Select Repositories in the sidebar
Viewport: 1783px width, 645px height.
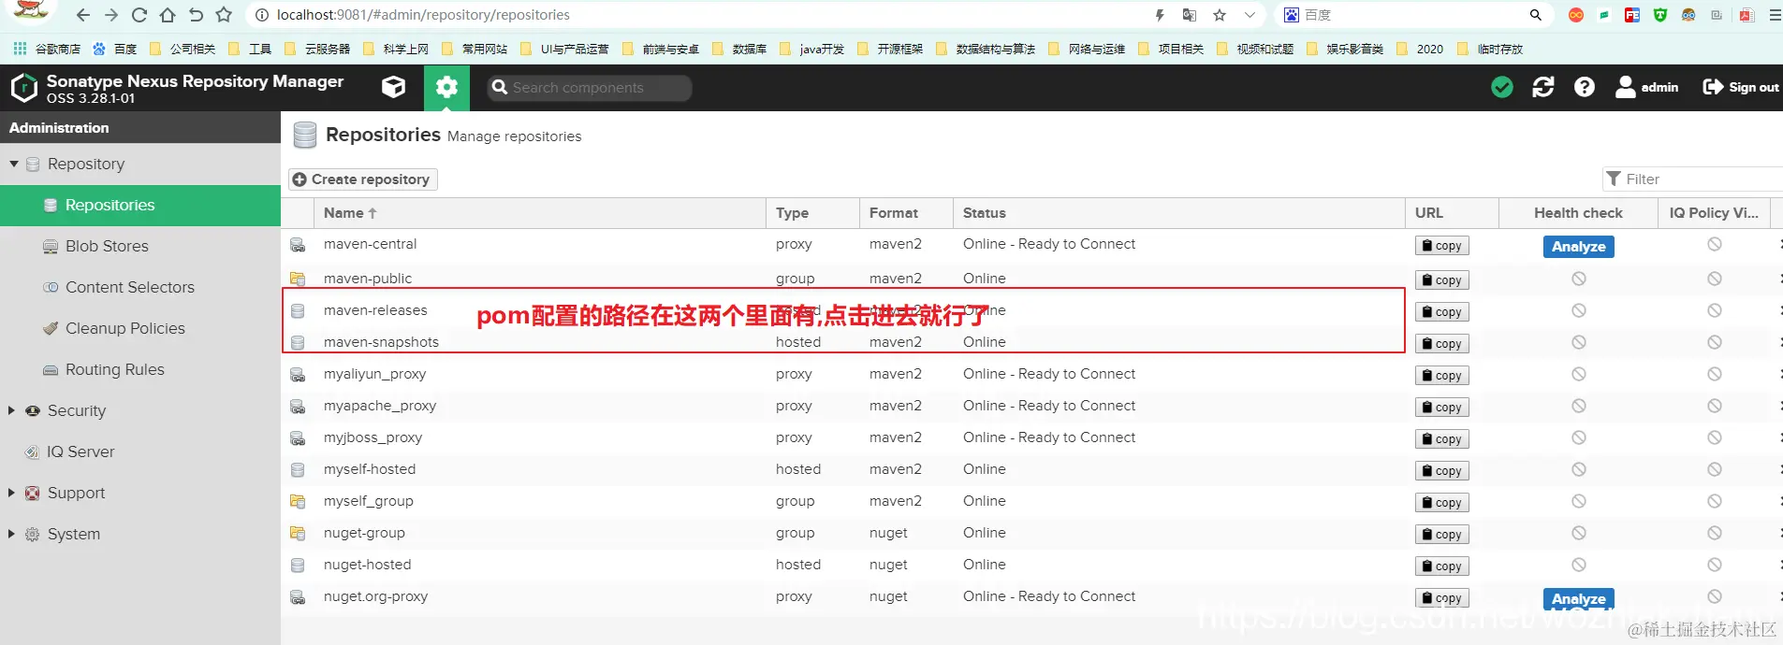(x=140, y=205)
